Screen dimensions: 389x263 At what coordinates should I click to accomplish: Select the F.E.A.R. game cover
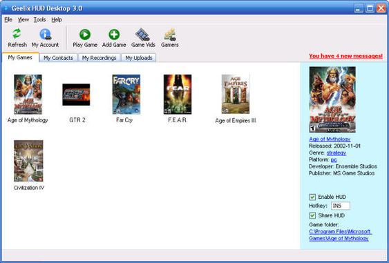[178, 94]
